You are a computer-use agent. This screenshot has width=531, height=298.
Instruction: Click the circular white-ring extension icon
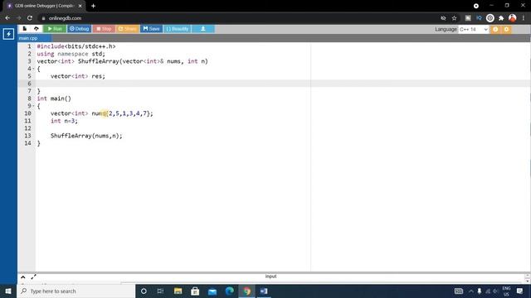click(490, 18)
